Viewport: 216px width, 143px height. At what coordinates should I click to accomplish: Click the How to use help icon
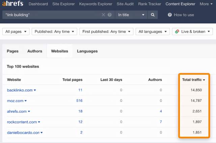click(x=170, y=15)
